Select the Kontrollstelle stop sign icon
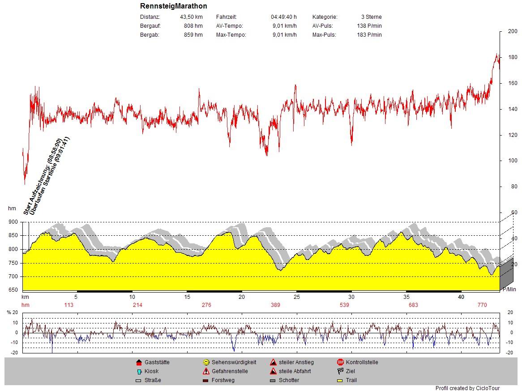 point(340,362)
